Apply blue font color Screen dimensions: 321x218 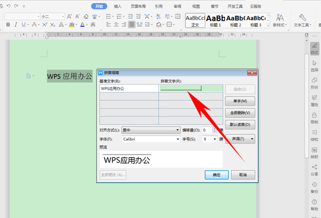[82, 24]
